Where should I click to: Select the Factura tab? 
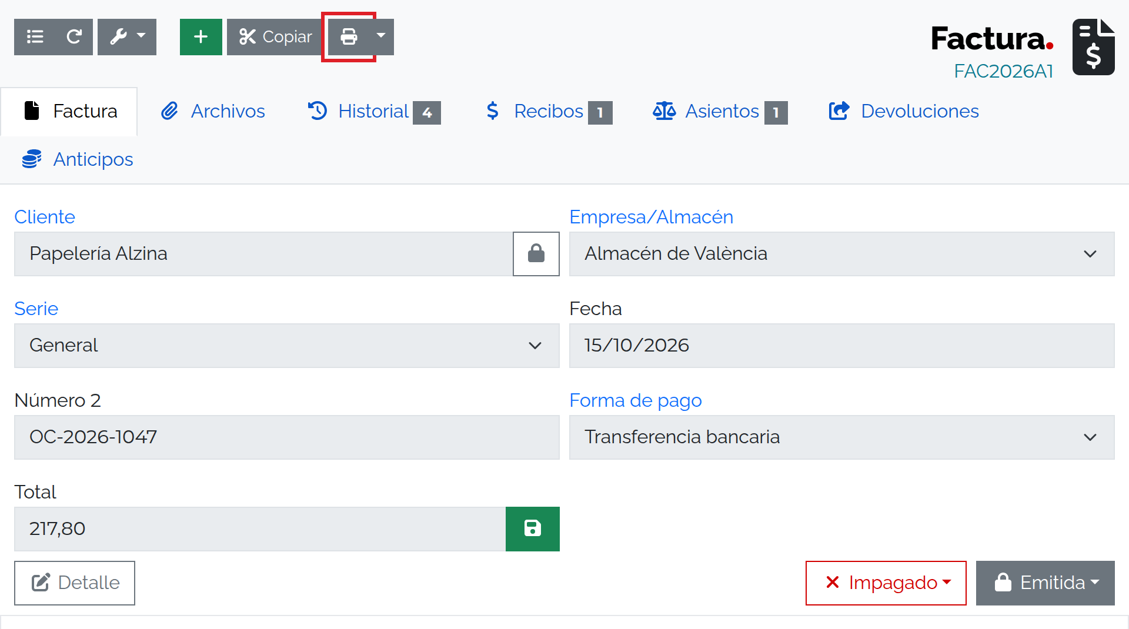69,112
